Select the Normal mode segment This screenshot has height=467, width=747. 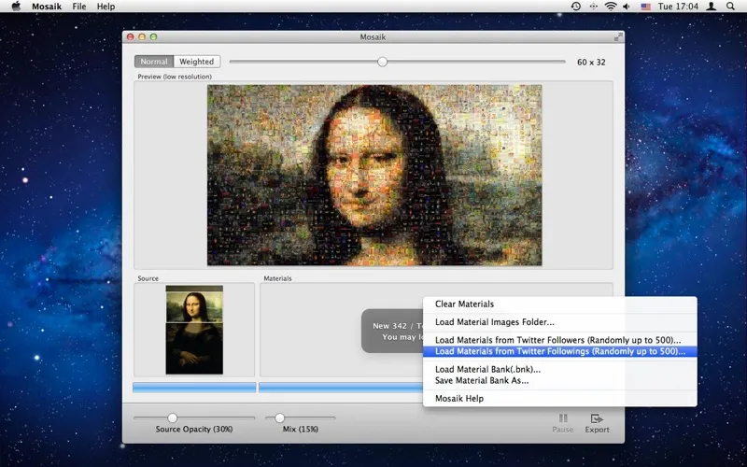154,62
